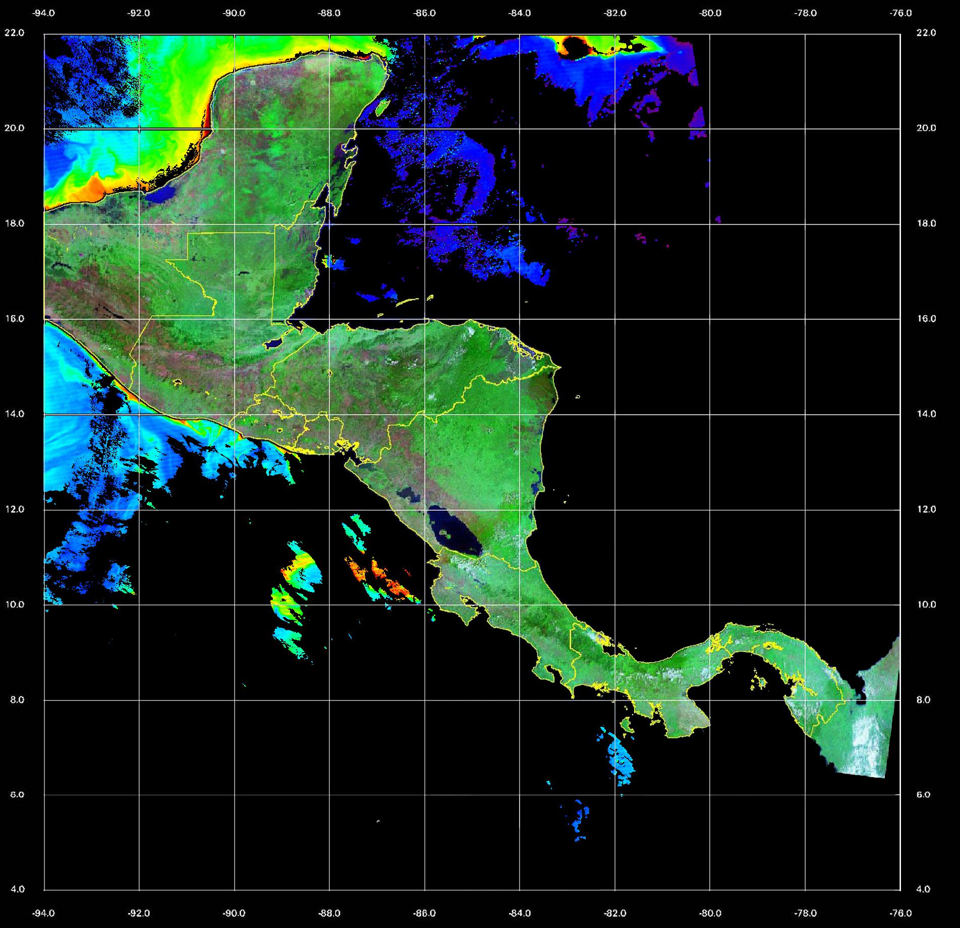
Task: Click the "22.0" label on left axis
Action: click(14, 33)
